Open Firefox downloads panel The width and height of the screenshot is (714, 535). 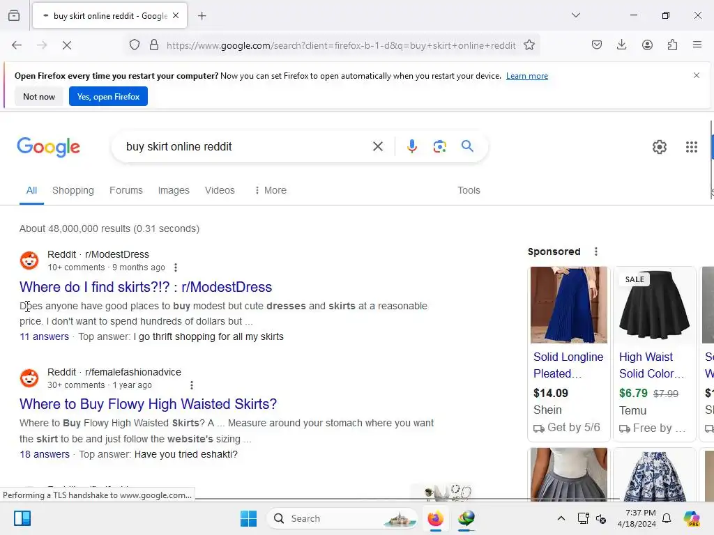tap(621, 45)
